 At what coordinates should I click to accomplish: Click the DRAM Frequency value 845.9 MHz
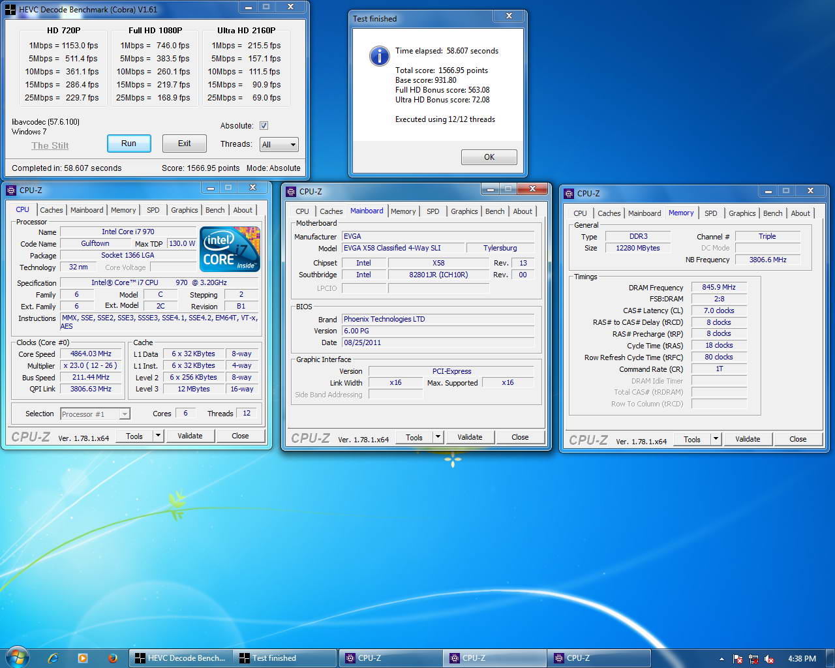pyautogui.click(x=719, y=287)
